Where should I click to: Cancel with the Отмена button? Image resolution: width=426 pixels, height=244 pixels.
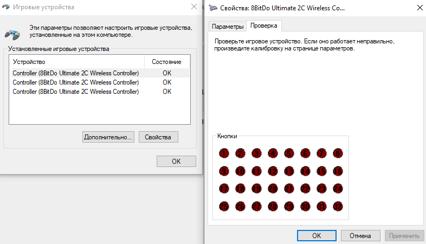(360, 235)
